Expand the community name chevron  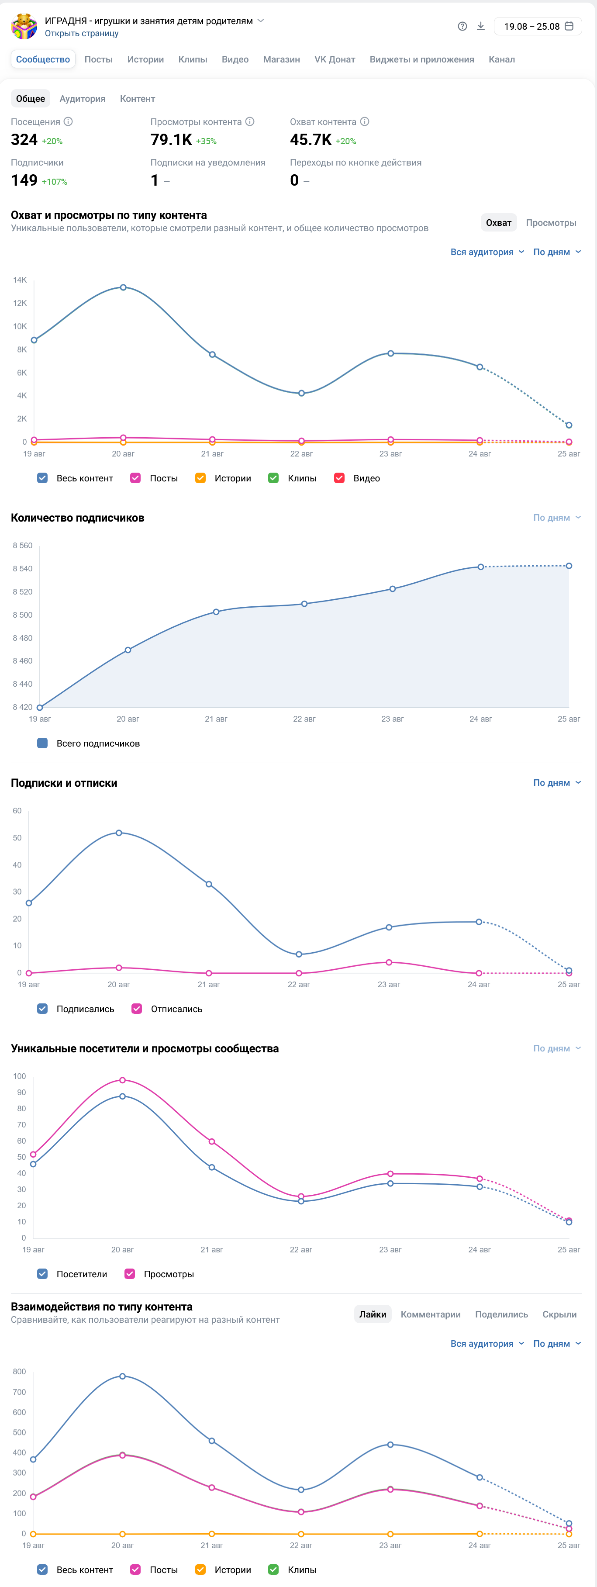(x=261, y=21)
